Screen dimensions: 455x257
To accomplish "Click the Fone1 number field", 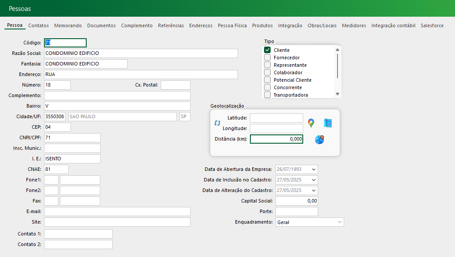I will (x=80, y=180).
